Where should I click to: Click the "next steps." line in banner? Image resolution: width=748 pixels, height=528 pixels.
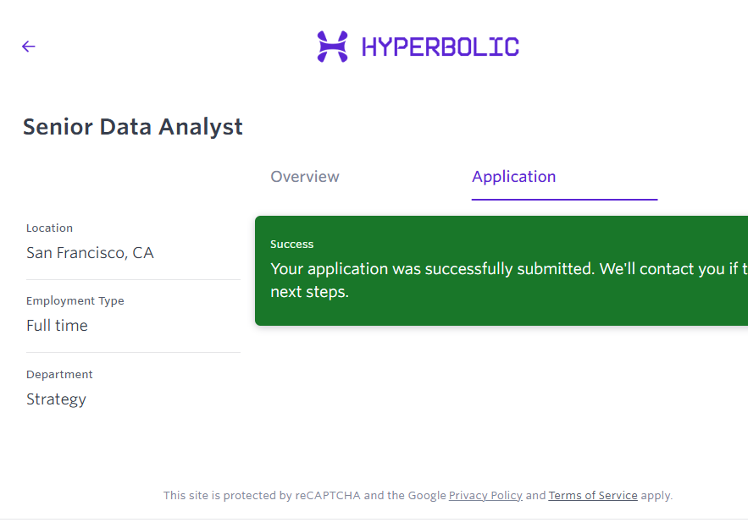[310, 293]
